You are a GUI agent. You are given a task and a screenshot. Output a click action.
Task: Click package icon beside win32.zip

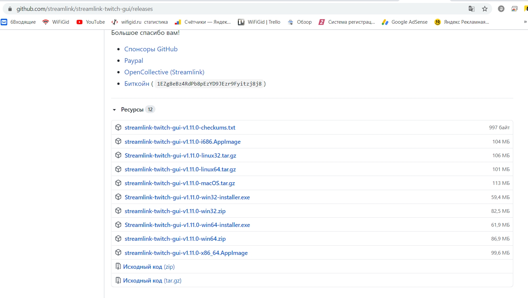[x=118, y=211]
